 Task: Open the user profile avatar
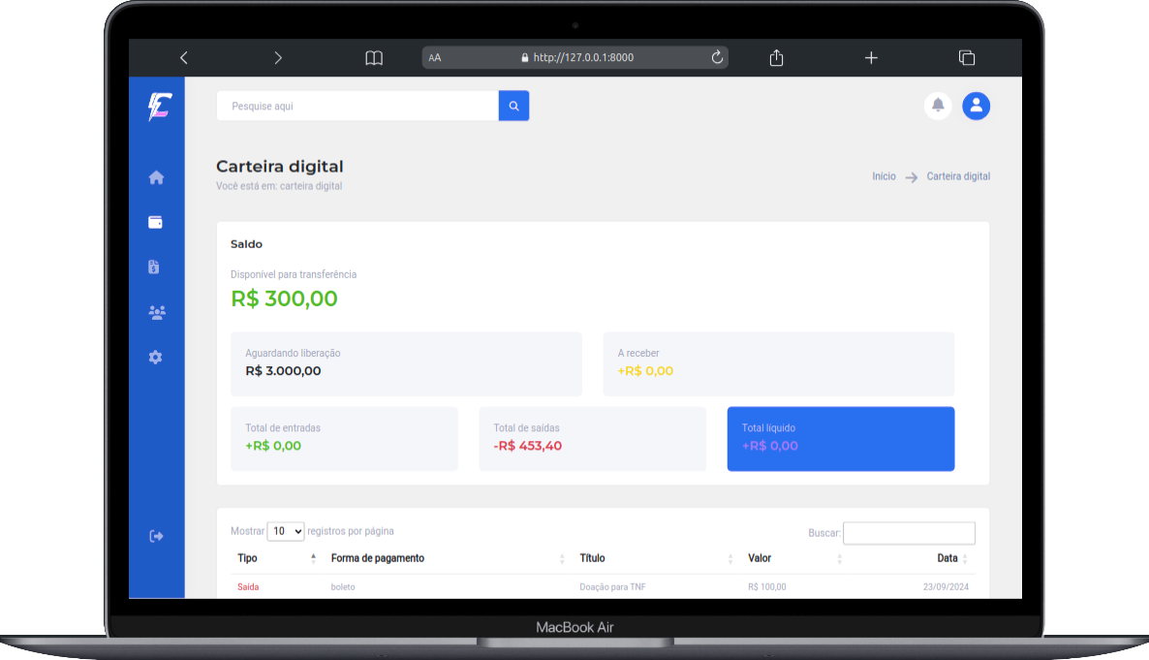[x=976, y=106]
